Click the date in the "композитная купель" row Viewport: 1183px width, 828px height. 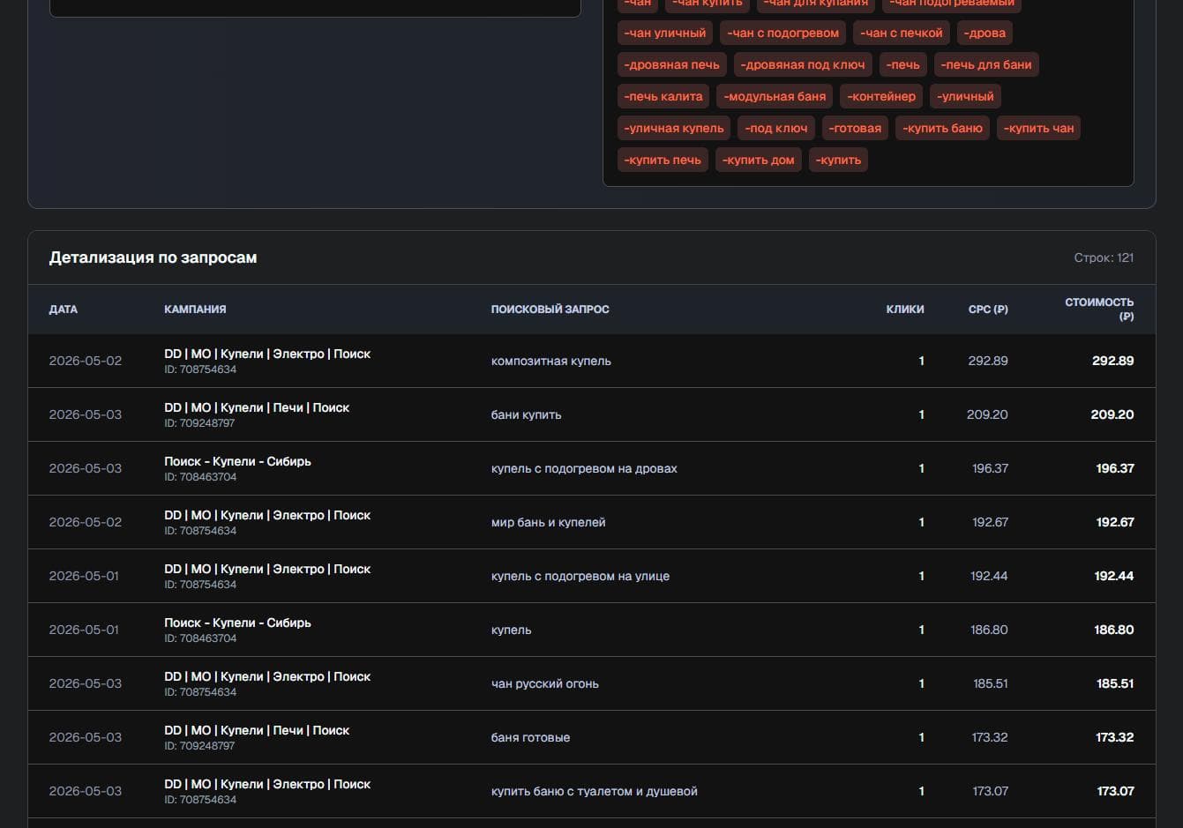[86, 361]
